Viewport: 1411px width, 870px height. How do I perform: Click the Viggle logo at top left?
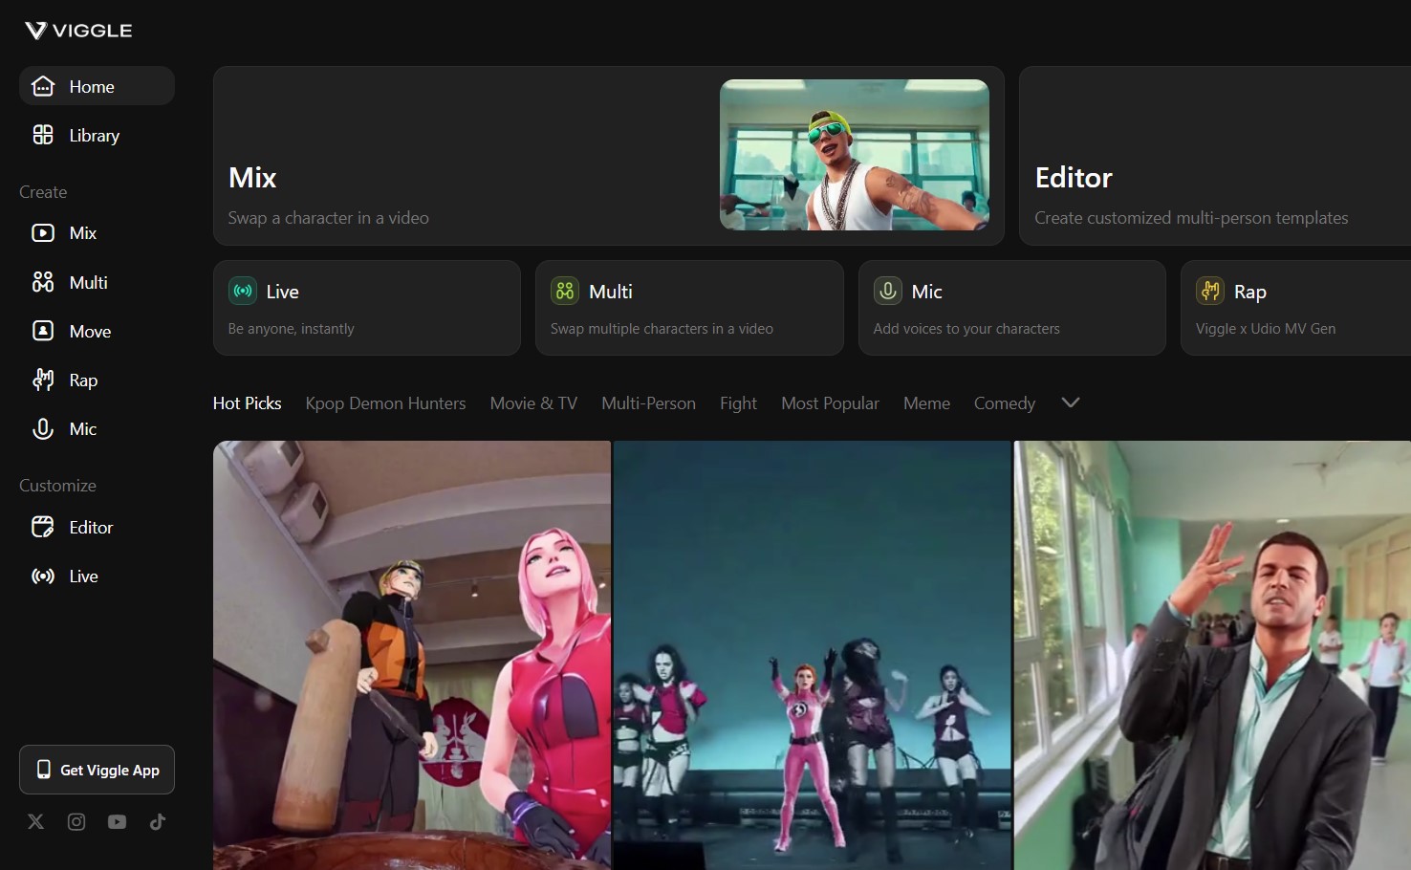(78, 31)
